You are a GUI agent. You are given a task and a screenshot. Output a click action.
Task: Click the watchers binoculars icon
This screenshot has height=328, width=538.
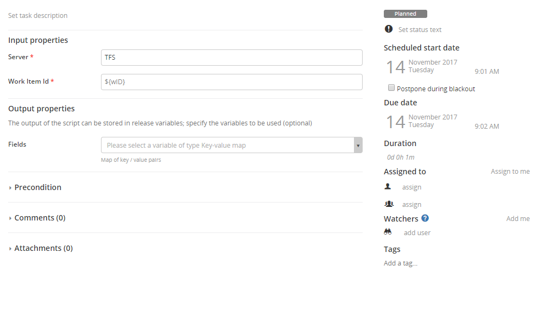(388, 231)
